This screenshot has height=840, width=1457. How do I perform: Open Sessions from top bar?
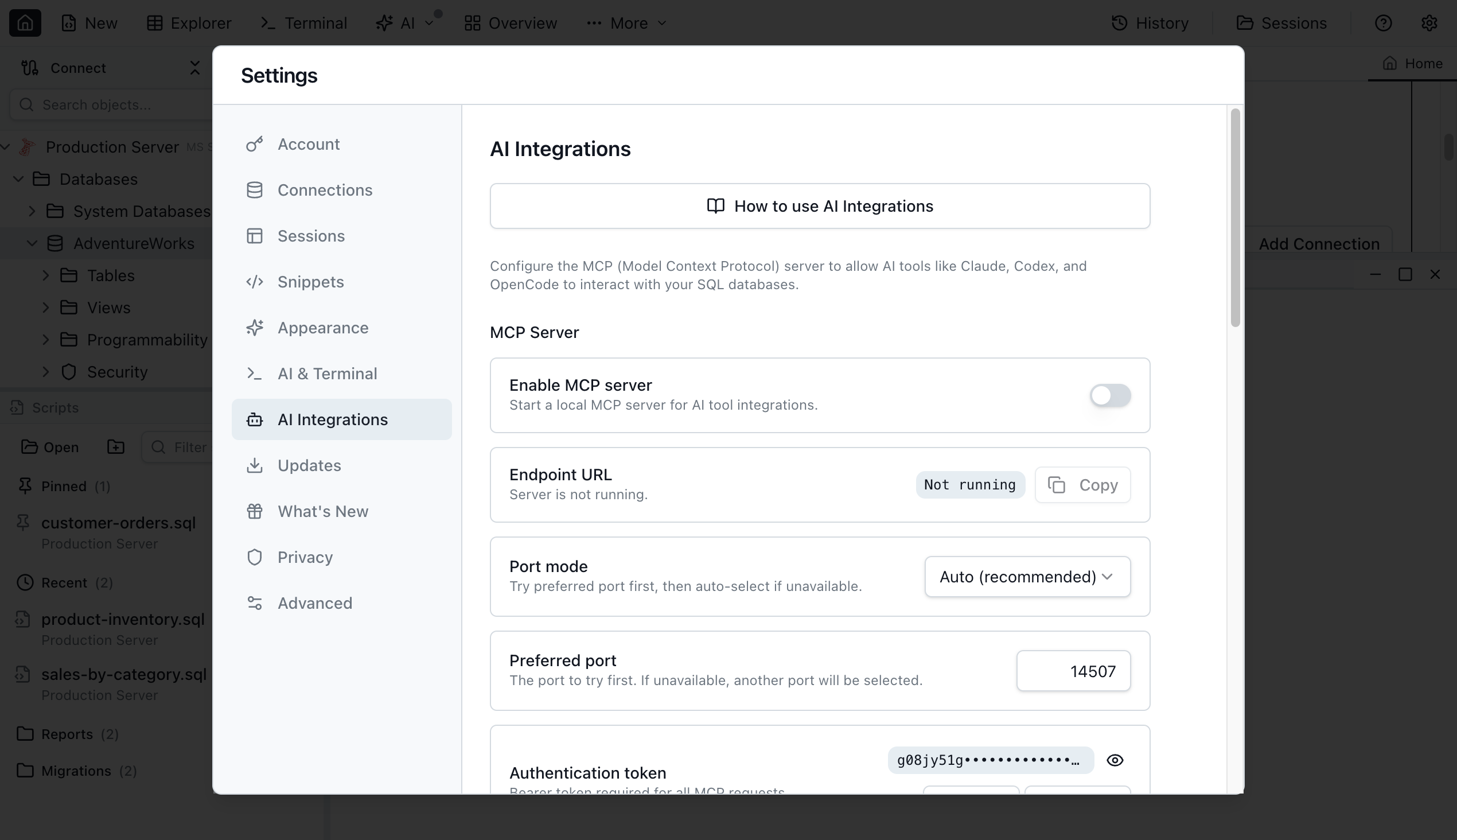(x=1281, y=23)
